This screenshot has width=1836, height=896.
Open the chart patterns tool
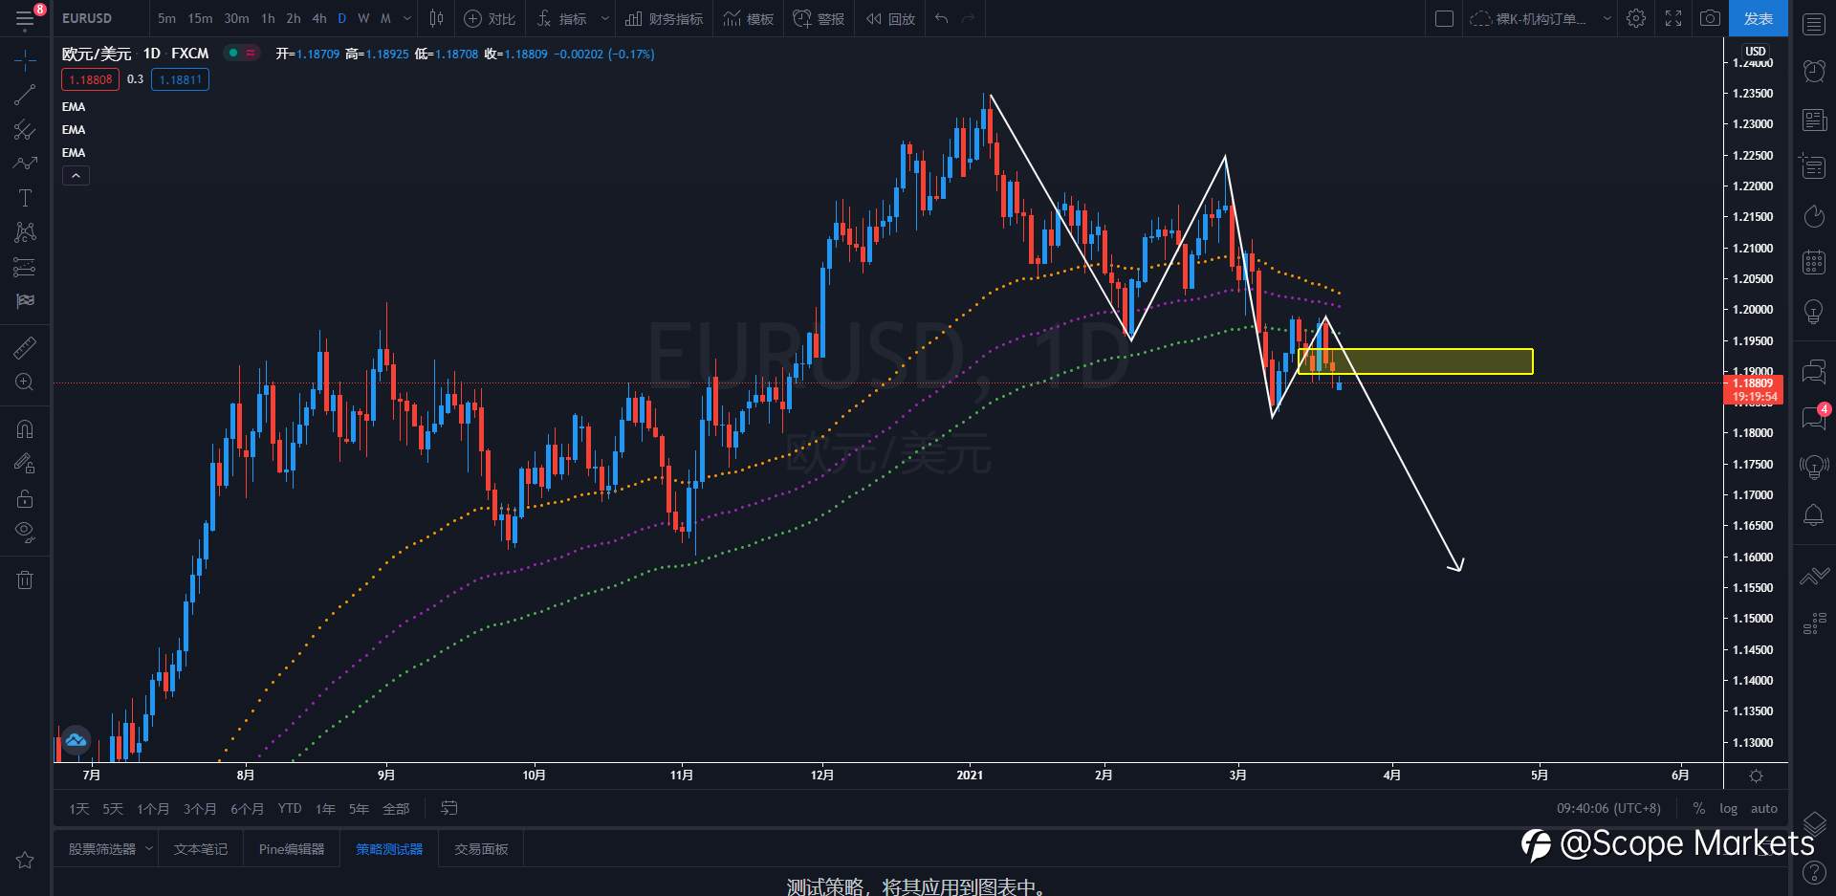[x=25, y=232]
